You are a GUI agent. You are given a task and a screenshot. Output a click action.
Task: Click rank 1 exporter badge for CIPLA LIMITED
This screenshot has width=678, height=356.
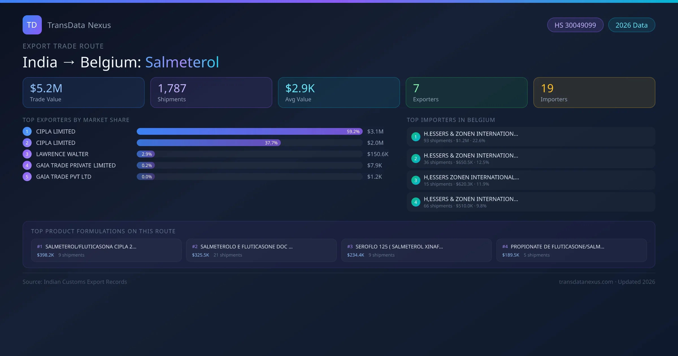coord(27,131)
